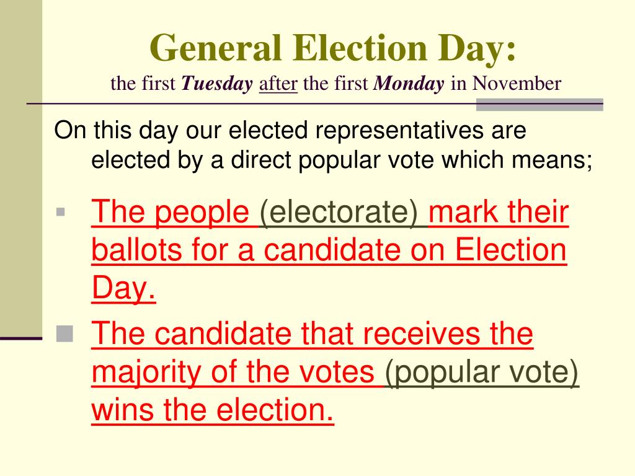The height and width of the screenshot is (476, 635).
Task: Click "ballots for a candidate on Election" line
Action: (329, 250)
